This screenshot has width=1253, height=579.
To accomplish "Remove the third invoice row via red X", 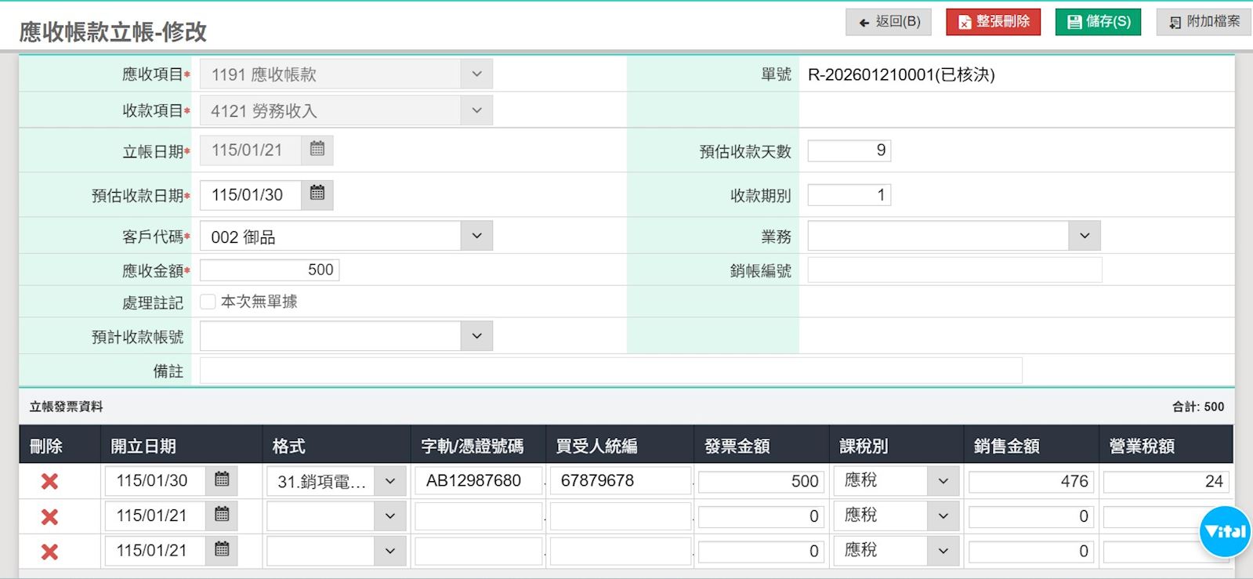I will 49,552.
